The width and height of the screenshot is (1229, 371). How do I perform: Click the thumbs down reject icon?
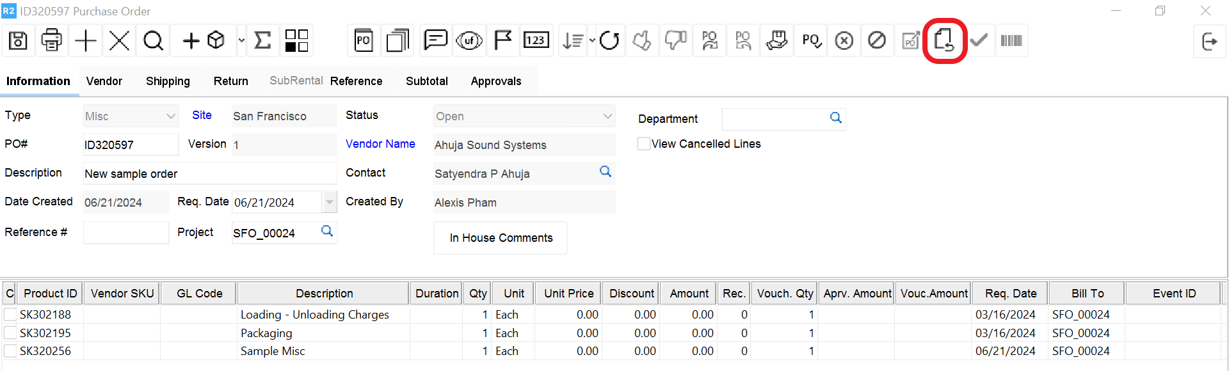[x=675, y=41]
